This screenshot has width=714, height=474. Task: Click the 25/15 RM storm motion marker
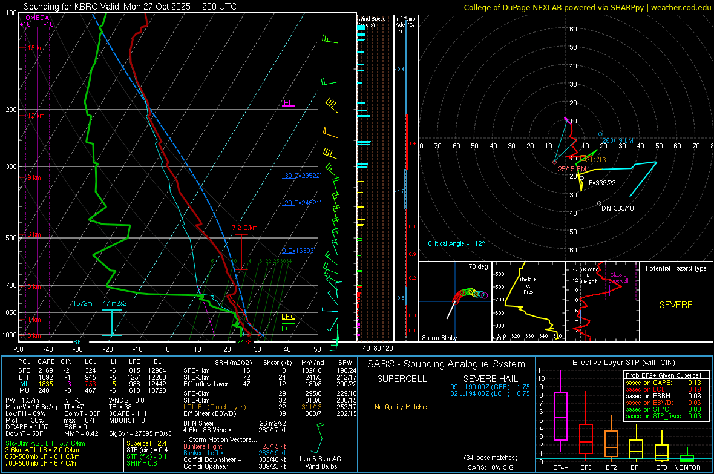555,162
